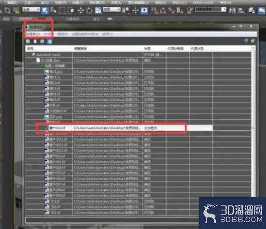
Task: Click the Use Pivot Point Center icon
Action: pos(126,11)
